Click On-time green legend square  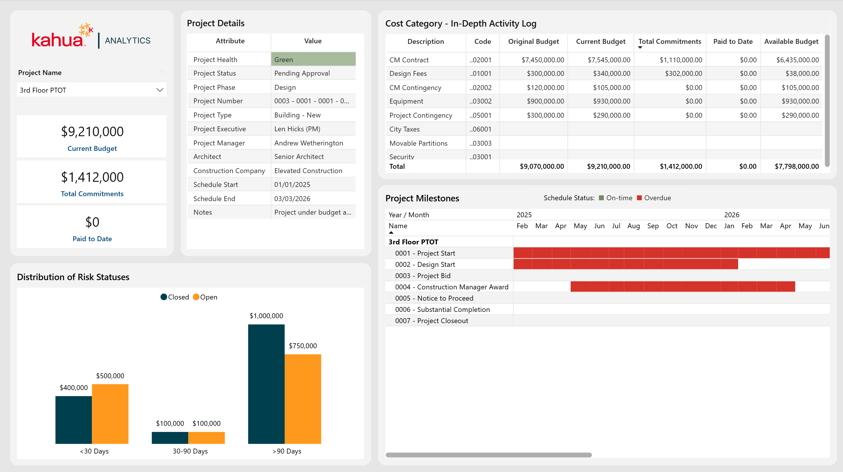pyautogui.click(x=601, y=198)
